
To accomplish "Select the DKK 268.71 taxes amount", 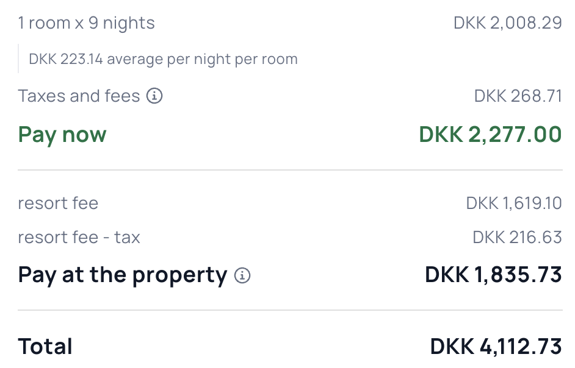I will (x=518, y=96).
